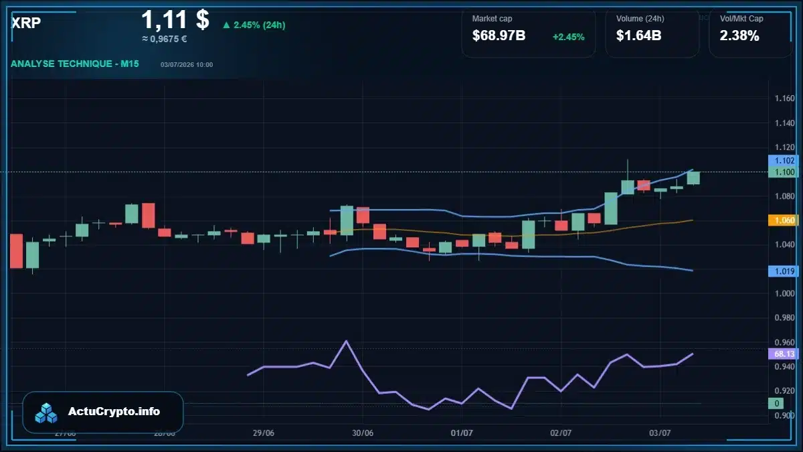Click the green 0 indicator tag
Viewport: 803px width, 452px height.
click(x=776, y=403)
